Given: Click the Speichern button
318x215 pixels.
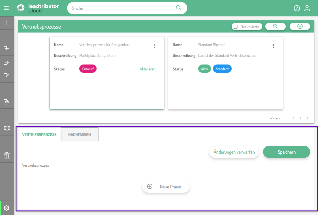Looking at the screenshot, I should (286, 152).
